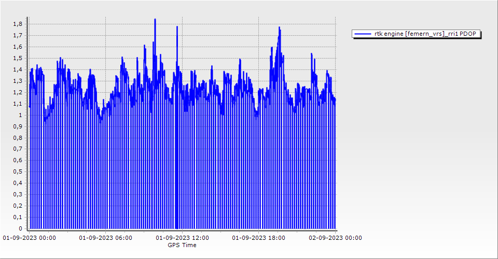Click the 01-09-2023 12:00 time label
498x259 pixels.
(x=183, y=238)
